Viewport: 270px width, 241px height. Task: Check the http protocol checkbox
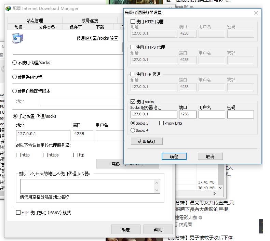(18, 155)
